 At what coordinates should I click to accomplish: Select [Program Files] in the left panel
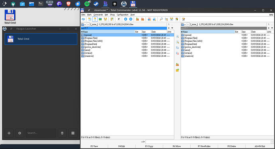tap(91, 38)
